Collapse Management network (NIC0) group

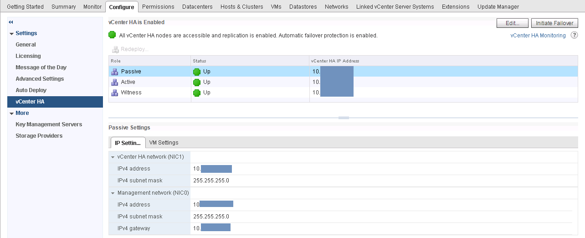(x=113, y=193)
